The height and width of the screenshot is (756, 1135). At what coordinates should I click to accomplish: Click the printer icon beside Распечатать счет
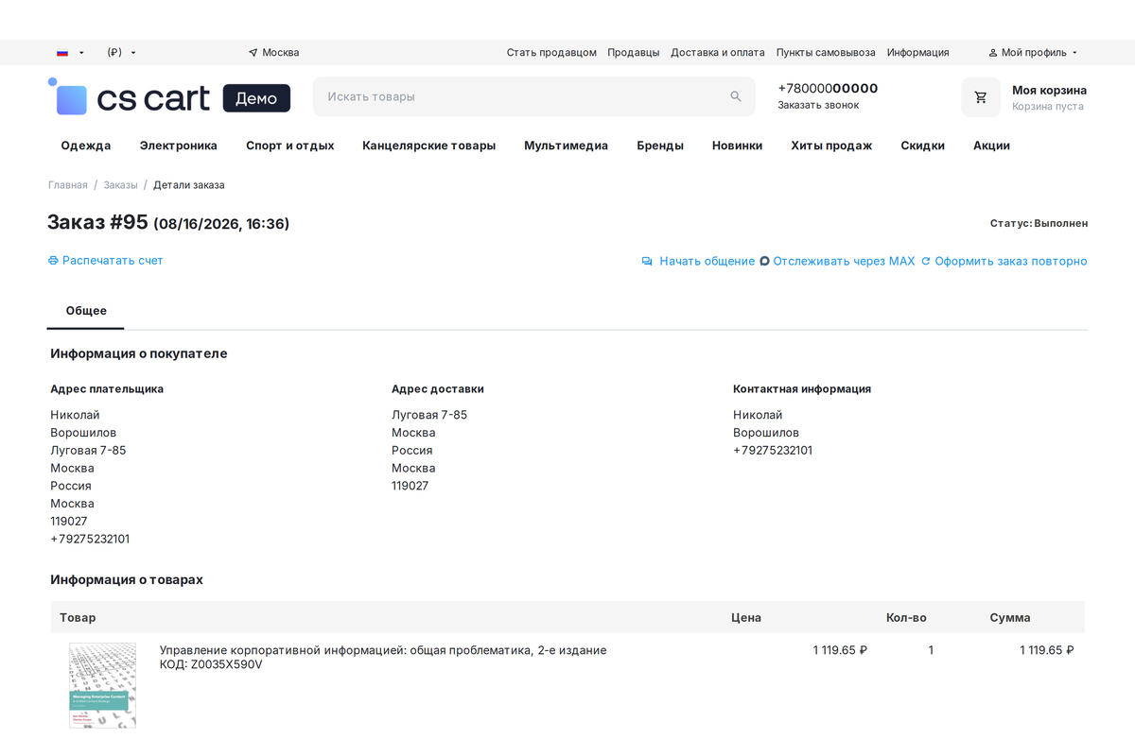tap(53, 261)
